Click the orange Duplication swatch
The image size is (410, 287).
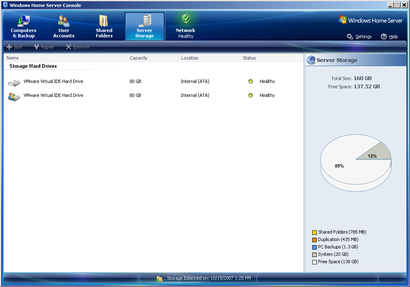315,240
